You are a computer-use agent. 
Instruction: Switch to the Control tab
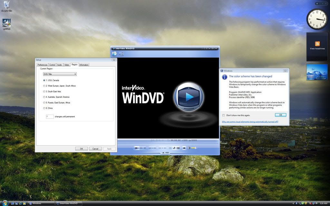coord(52,65)
